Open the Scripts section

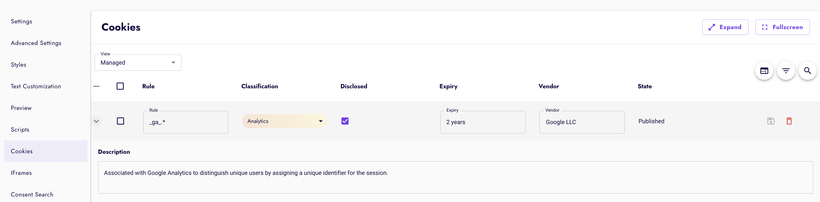pos(20,130)
